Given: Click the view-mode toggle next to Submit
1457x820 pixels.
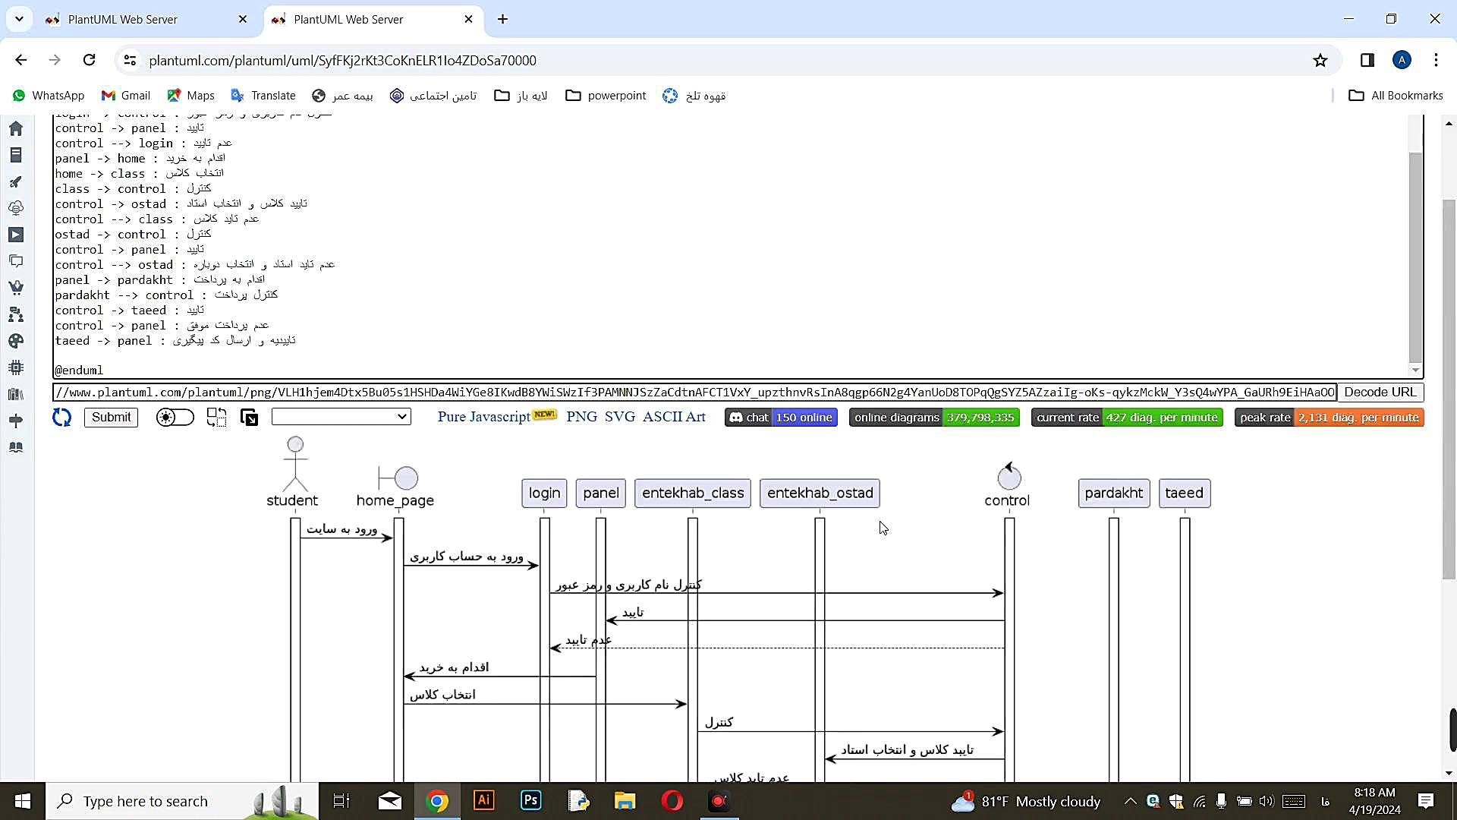Looking at the screenshot, I should pyautogui.click(x=217, y=417).
